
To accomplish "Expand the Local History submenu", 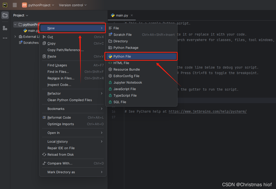I will point(101,142).
